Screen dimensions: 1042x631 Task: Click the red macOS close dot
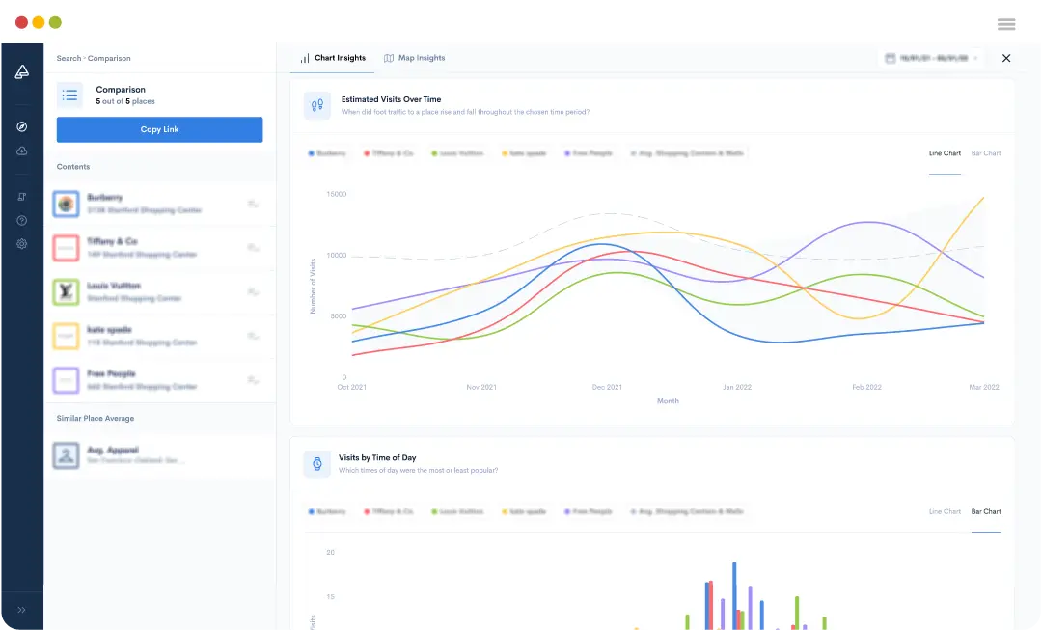(21, 22)
